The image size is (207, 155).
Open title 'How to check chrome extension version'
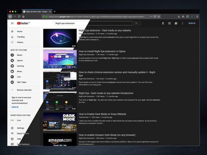[x=117, y=74]
